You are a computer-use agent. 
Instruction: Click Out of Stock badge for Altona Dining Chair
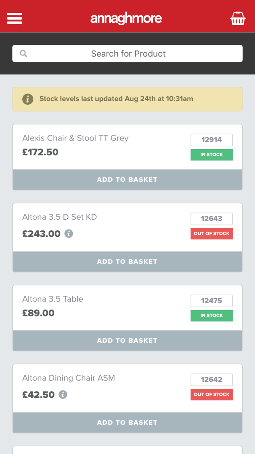[211, 395]
